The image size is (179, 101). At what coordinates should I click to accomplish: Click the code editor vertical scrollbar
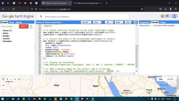tap(136, 56)
